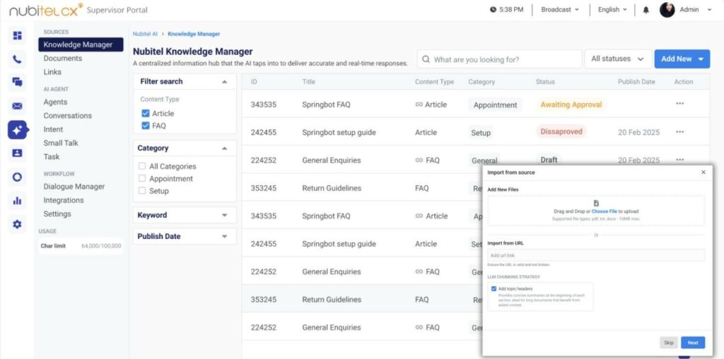
Task: Open the bar chart reports sidebar icon
Action: tap(17, 200)
